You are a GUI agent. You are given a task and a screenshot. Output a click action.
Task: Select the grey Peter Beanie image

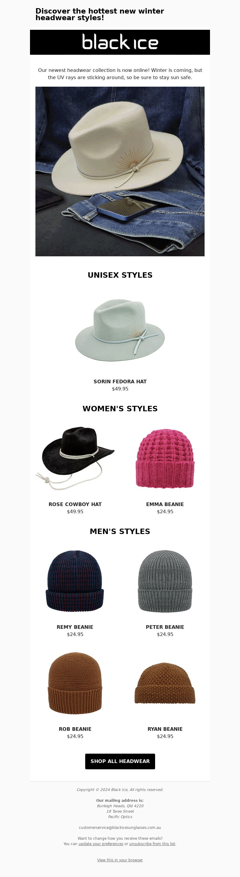(165, 581)
